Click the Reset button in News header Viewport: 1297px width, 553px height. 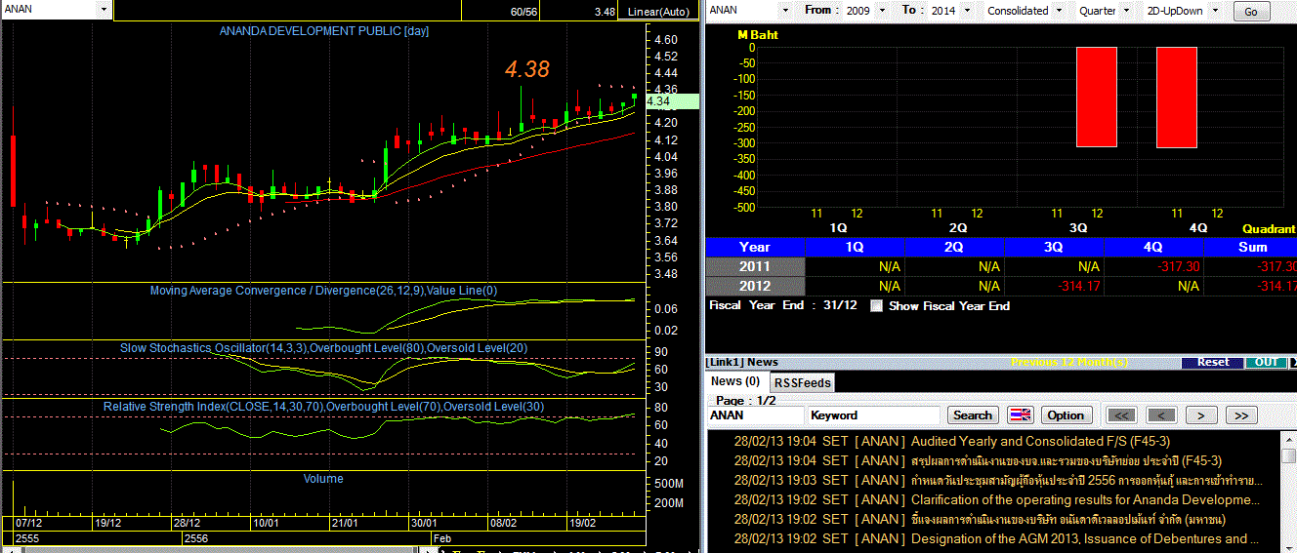pos(1213,362)
